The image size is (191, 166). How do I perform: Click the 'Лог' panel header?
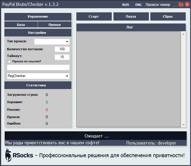131,27
